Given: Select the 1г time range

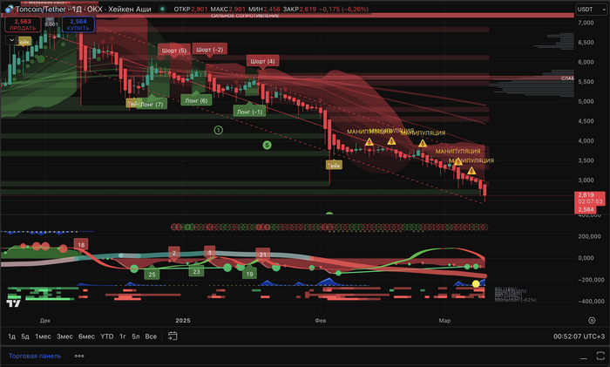Looking at the screenshot, I should [x=123, y=336].
